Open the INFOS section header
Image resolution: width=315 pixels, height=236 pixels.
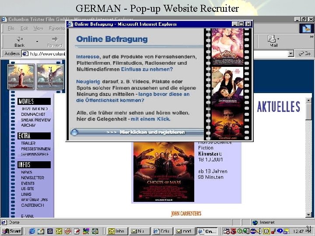[34, 165]
